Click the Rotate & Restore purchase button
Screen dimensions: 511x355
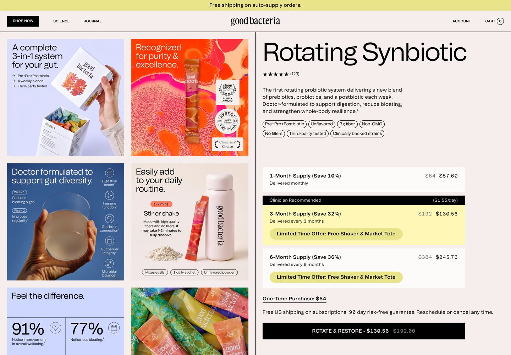point(363,331)
